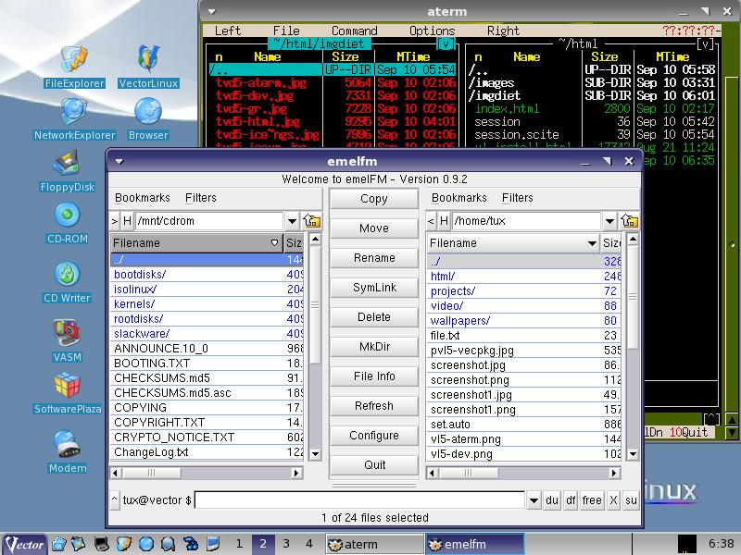The image size is (741, 555).
Task: Toggle the right panel's H hidden-files button
Action: pos(444,221)
